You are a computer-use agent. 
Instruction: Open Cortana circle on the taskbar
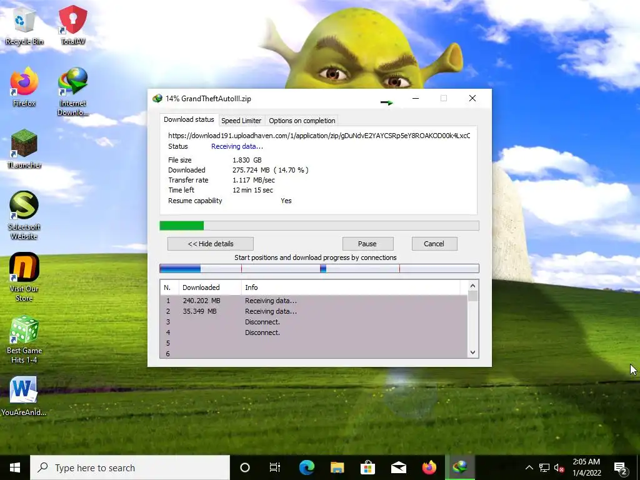point(245,467)
